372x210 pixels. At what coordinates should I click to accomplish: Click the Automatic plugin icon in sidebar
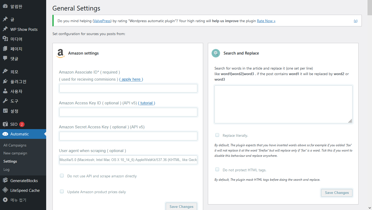(5, 134)
